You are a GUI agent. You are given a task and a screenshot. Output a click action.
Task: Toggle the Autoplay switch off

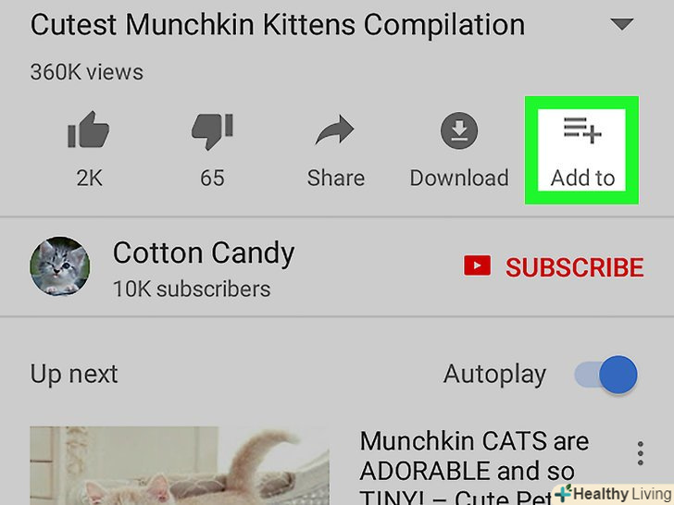[x=606, y=374]
